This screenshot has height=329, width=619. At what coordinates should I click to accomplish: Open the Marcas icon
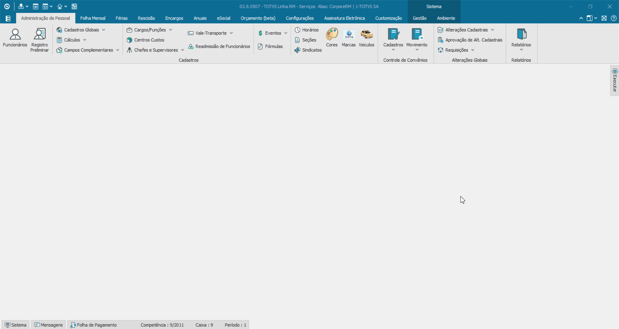coord(349,38)
